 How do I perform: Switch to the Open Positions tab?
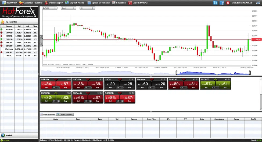pos(48,114)
